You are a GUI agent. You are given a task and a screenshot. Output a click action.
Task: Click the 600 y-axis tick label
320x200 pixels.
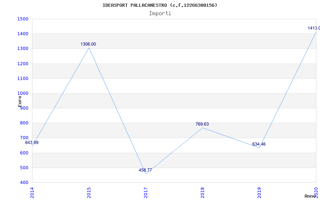[24, 153]
